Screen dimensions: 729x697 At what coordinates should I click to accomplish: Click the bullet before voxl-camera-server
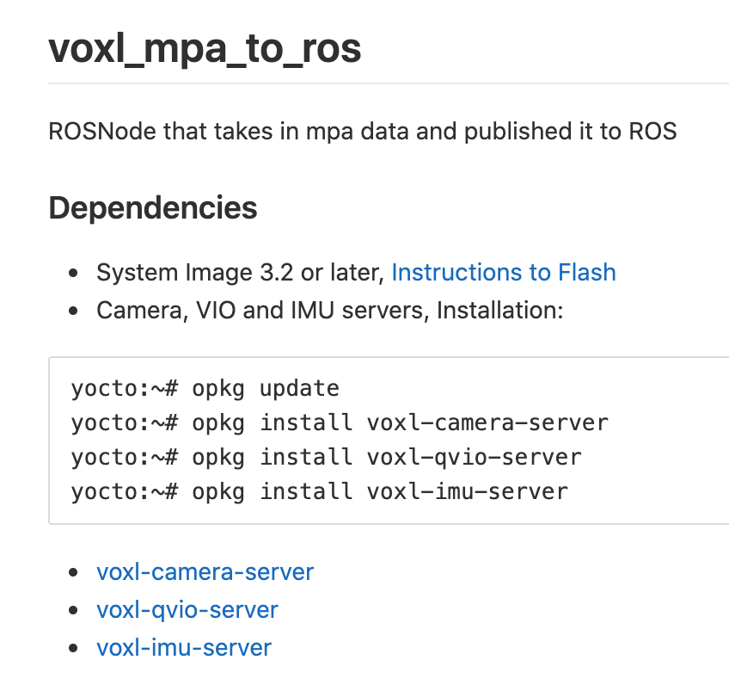pos(73,572)
